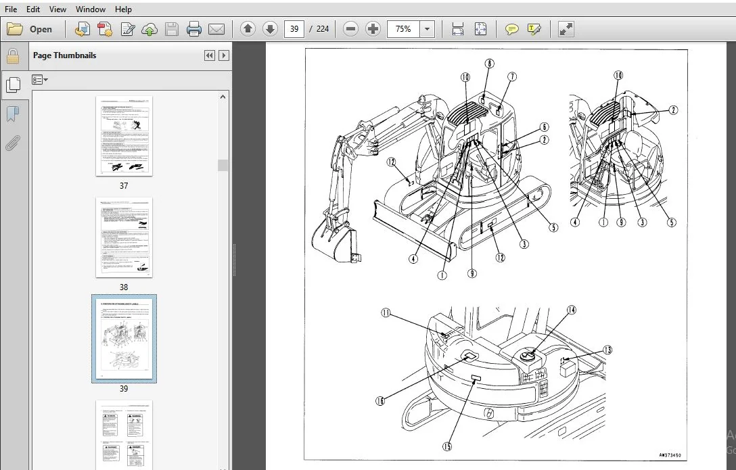736x470 pixels.
Task: Select the Page Thumbnails panel icon
Action: [x=13, y=85]
